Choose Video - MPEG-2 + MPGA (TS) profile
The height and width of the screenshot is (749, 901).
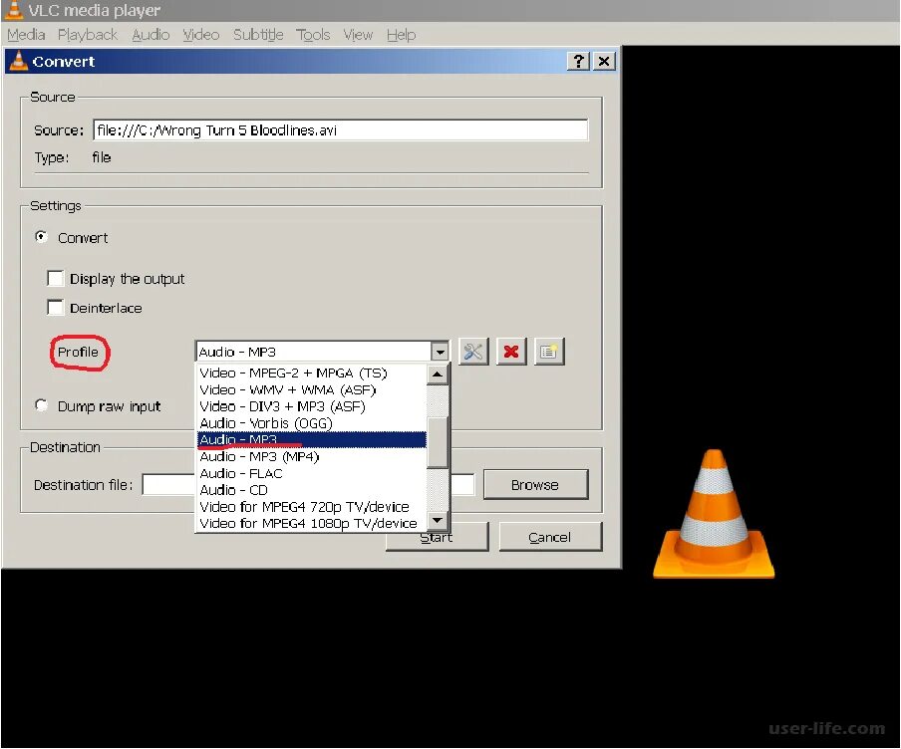(x=312, y=373)
